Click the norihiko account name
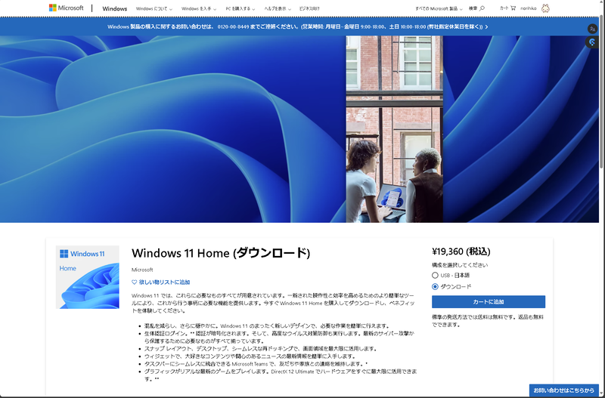 tap(528, 8)
